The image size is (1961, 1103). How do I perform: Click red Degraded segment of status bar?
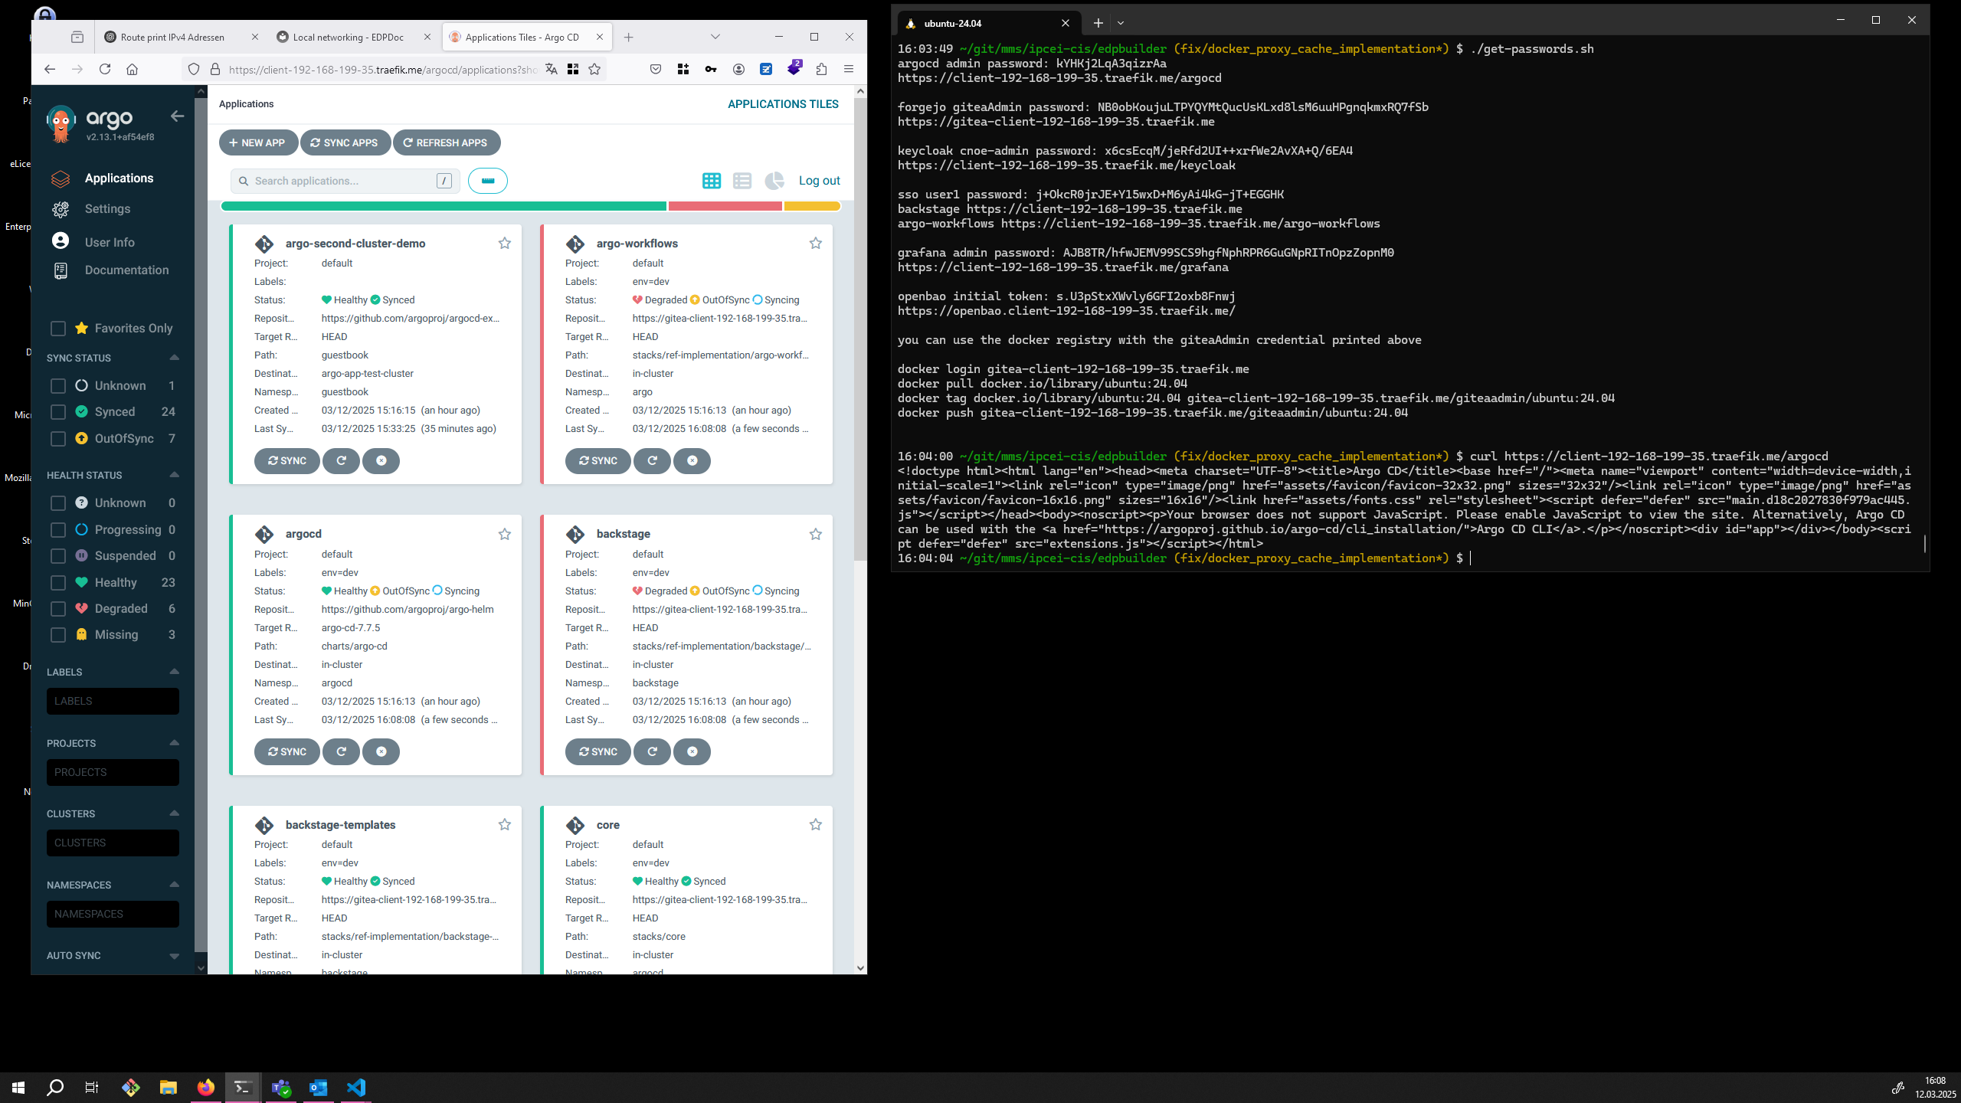[725, 206]
